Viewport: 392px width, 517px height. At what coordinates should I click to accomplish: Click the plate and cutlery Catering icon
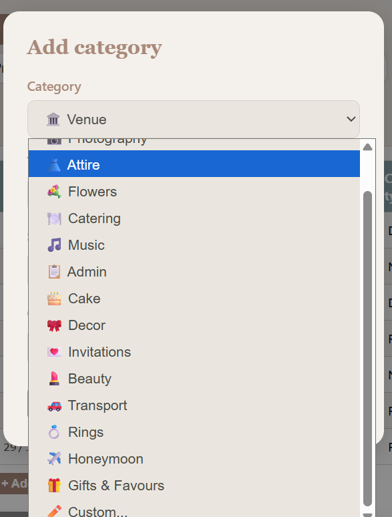click(54, 218)
